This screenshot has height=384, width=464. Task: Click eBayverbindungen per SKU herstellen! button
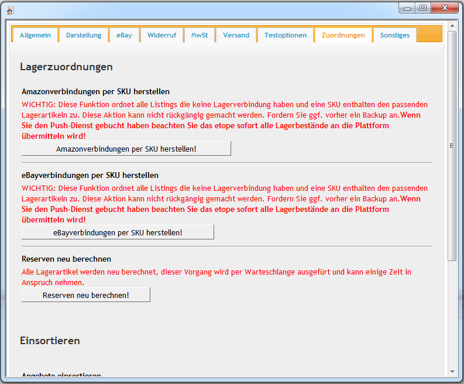click(x=118, y=232)
